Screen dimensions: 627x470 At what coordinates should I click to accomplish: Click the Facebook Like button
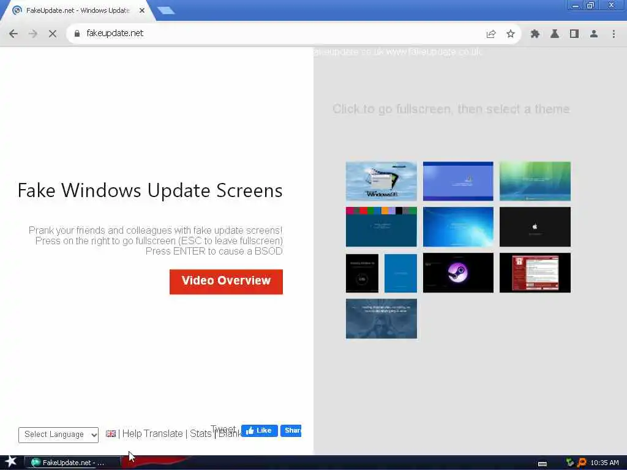pos(259,430)
